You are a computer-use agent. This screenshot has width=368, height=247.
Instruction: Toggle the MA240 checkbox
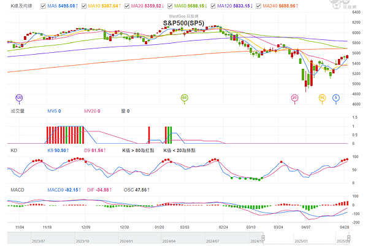point(258,6)
